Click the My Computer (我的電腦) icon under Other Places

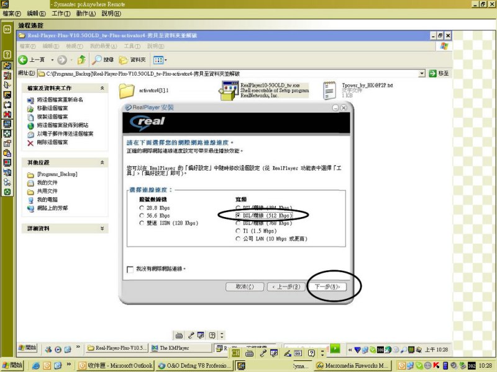(30, 200)
